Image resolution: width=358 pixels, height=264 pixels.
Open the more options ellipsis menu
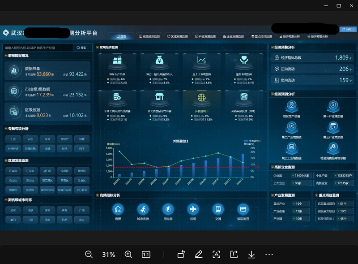click(269, 254)
